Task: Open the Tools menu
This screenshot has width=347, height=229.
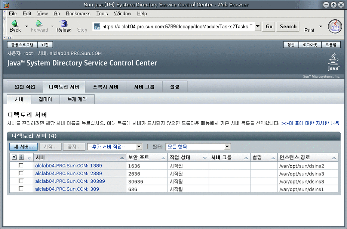Action: (x=102, y=14)
